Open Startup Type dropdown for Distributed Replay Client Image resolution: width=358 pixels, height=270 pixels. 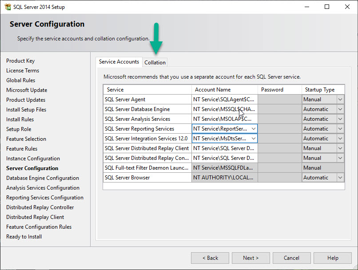point(340,148)
